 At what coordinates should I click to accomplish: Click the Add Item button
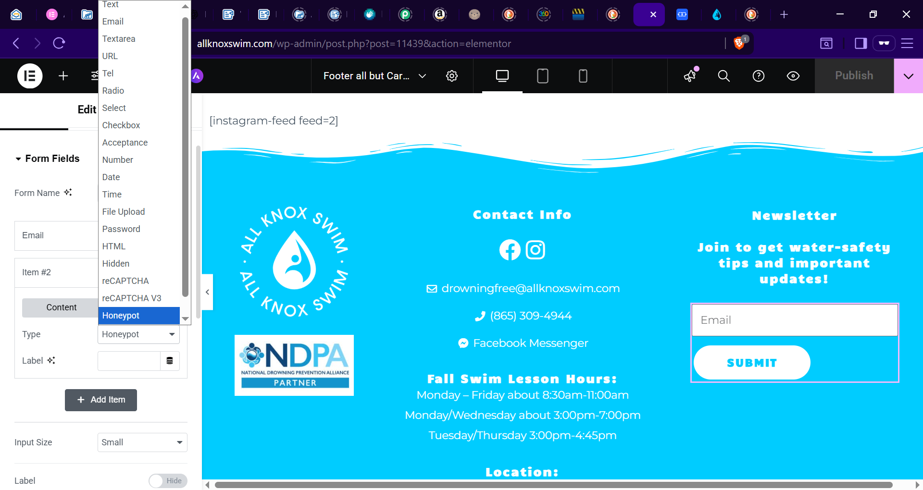coord(101,400)
